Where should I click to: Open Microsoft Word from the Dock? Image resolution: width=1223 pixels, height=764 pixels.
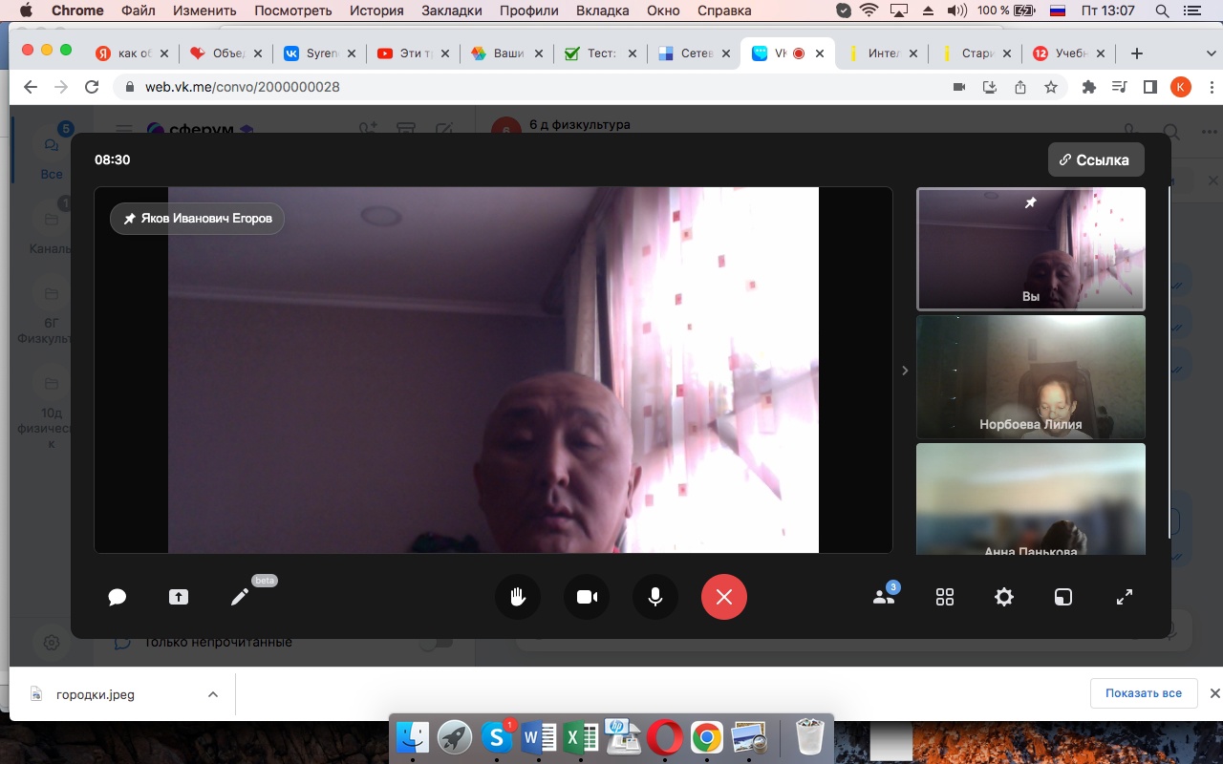pos(539,737)
